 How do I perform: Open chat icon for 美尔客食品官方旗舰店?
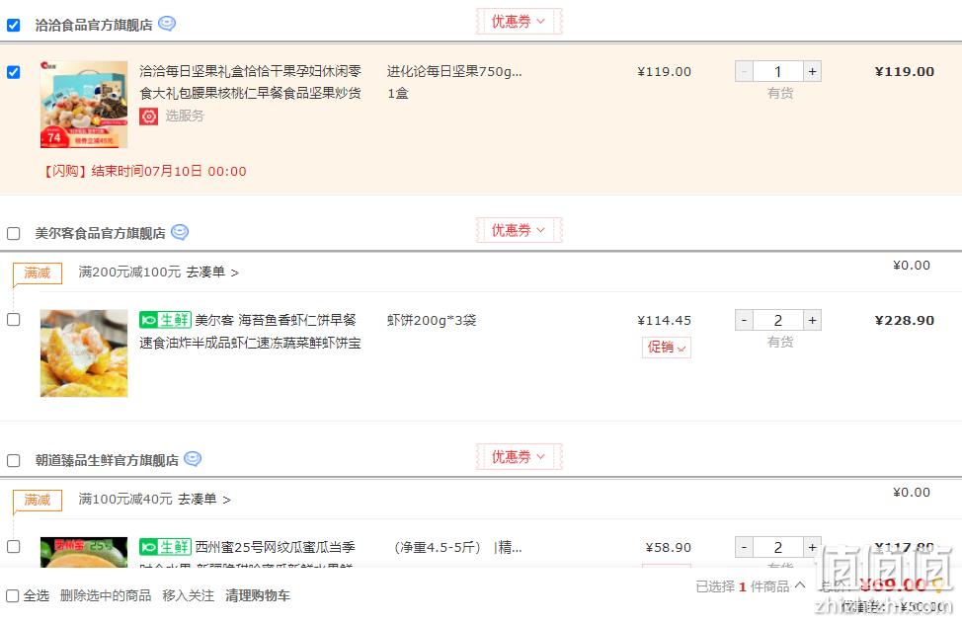coord(180,232)
